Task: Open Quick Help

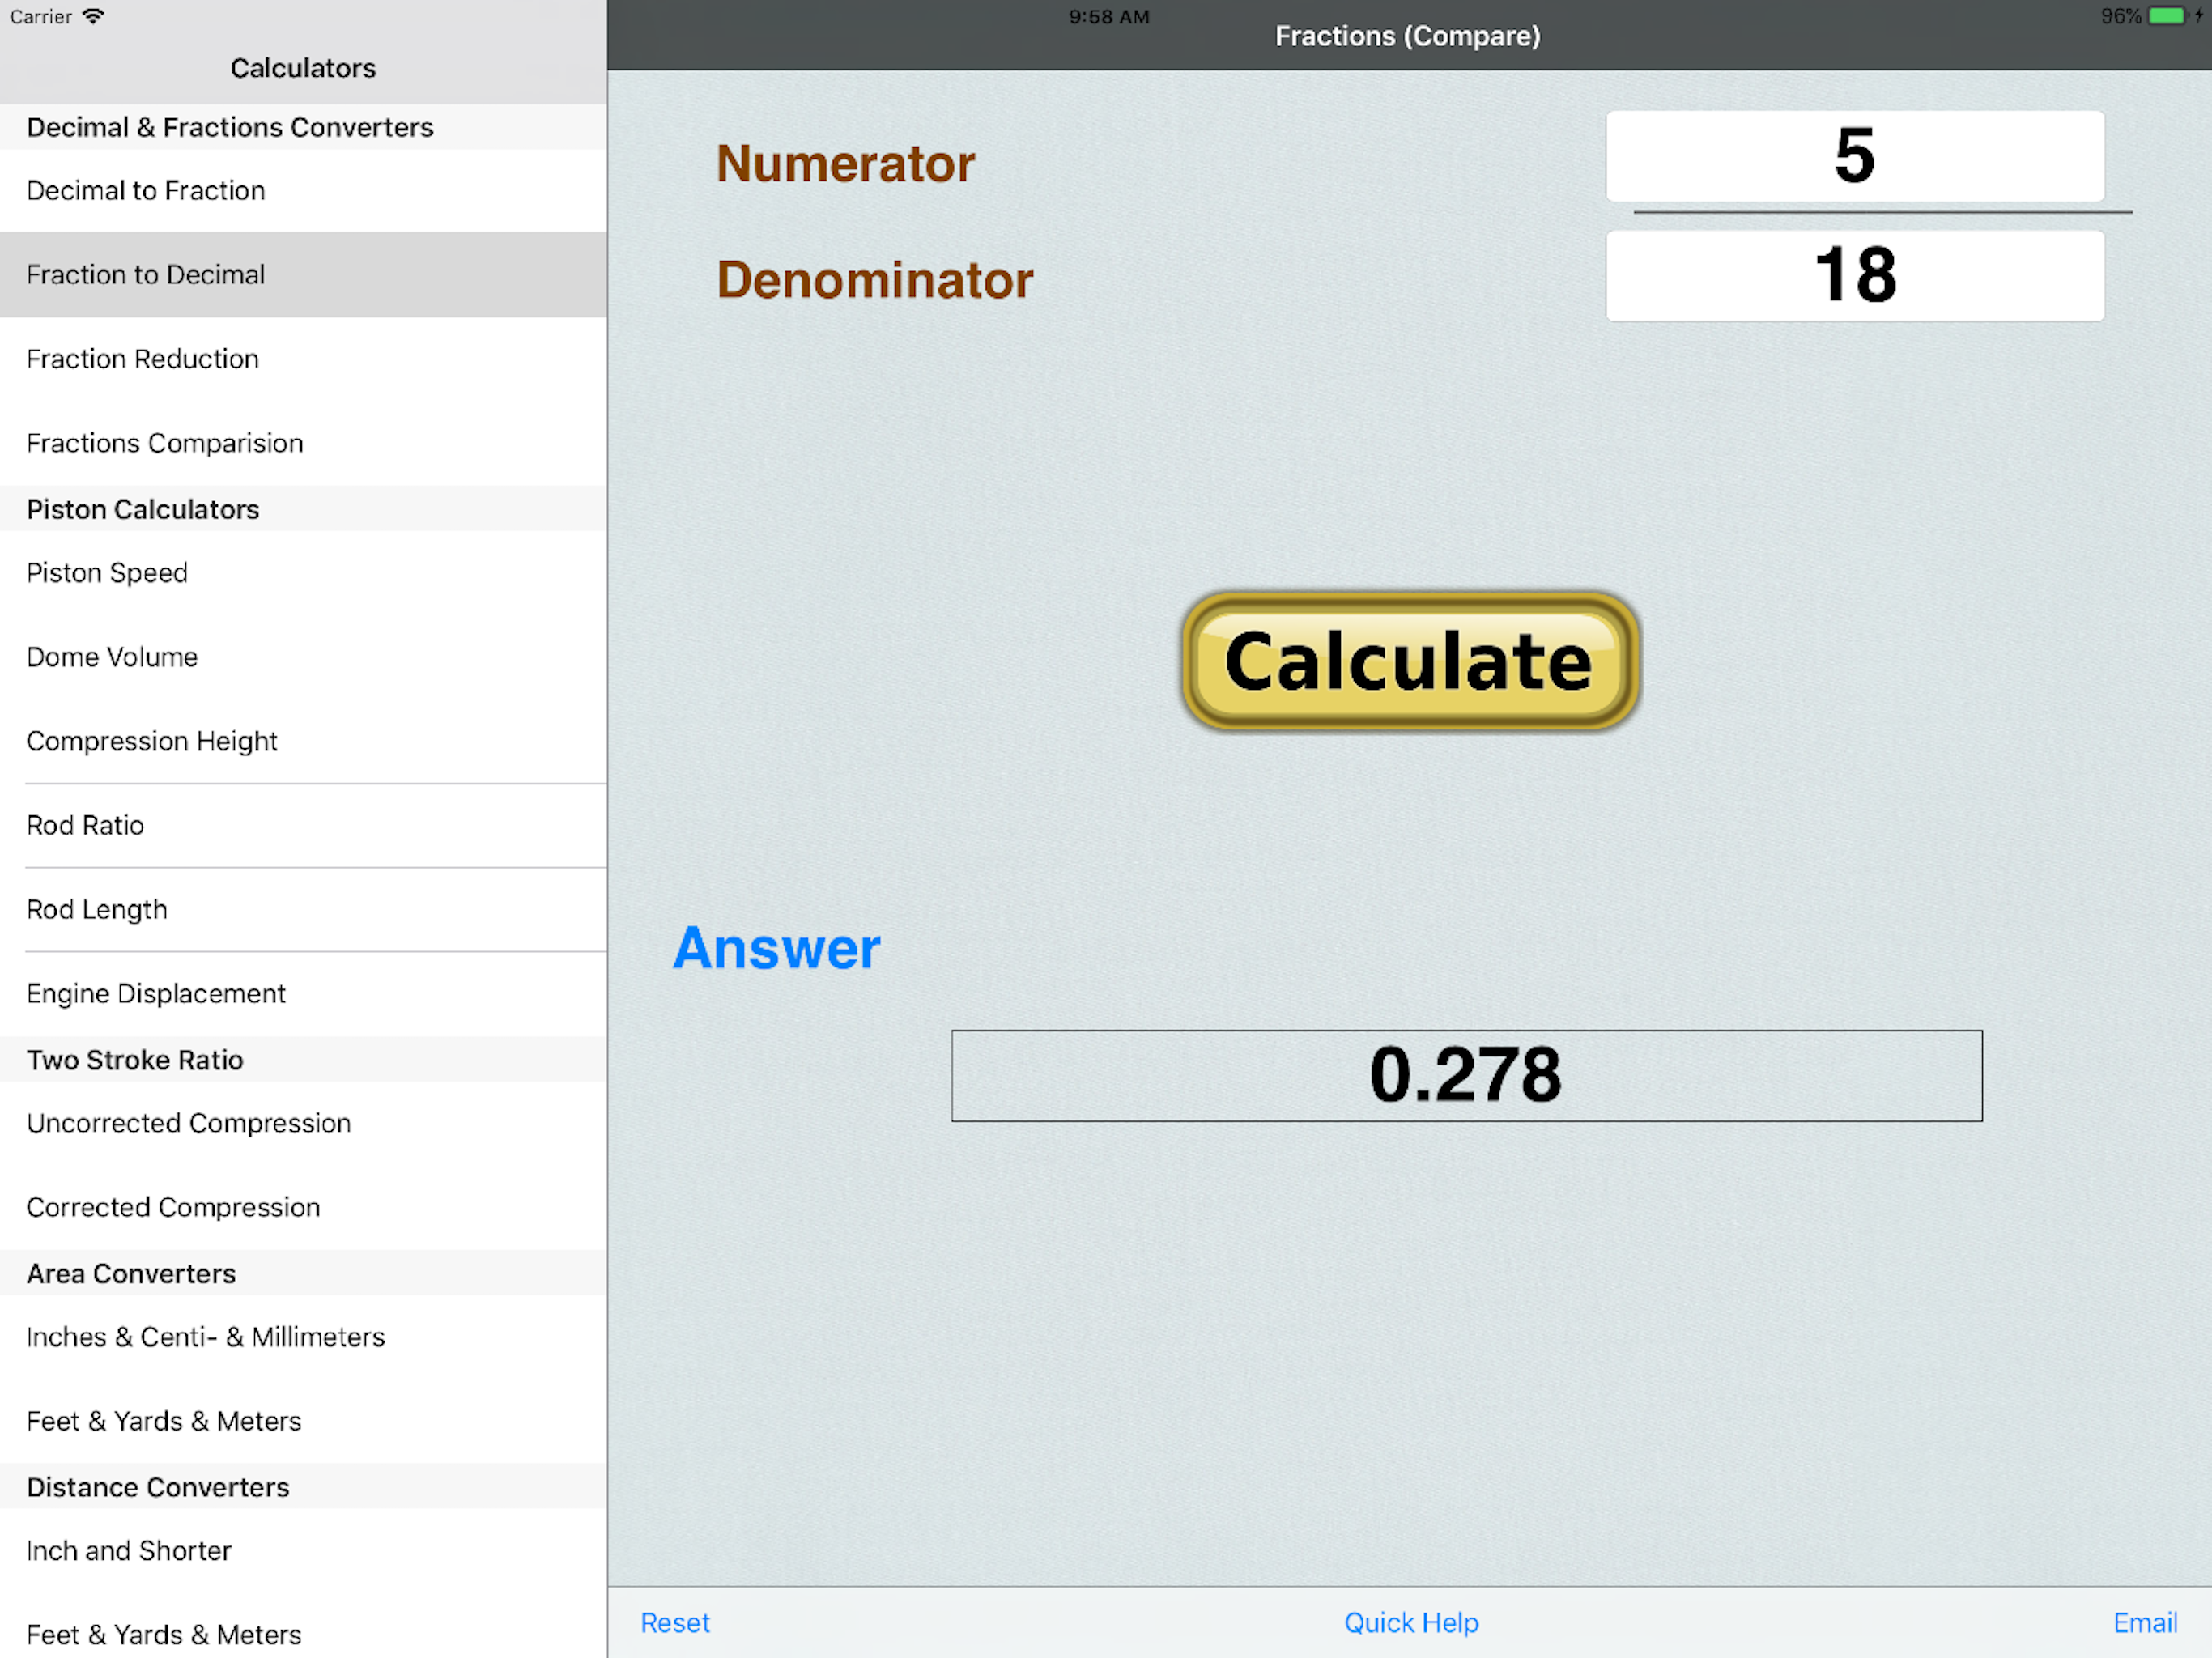Action: click(x=1410, y=1622)
